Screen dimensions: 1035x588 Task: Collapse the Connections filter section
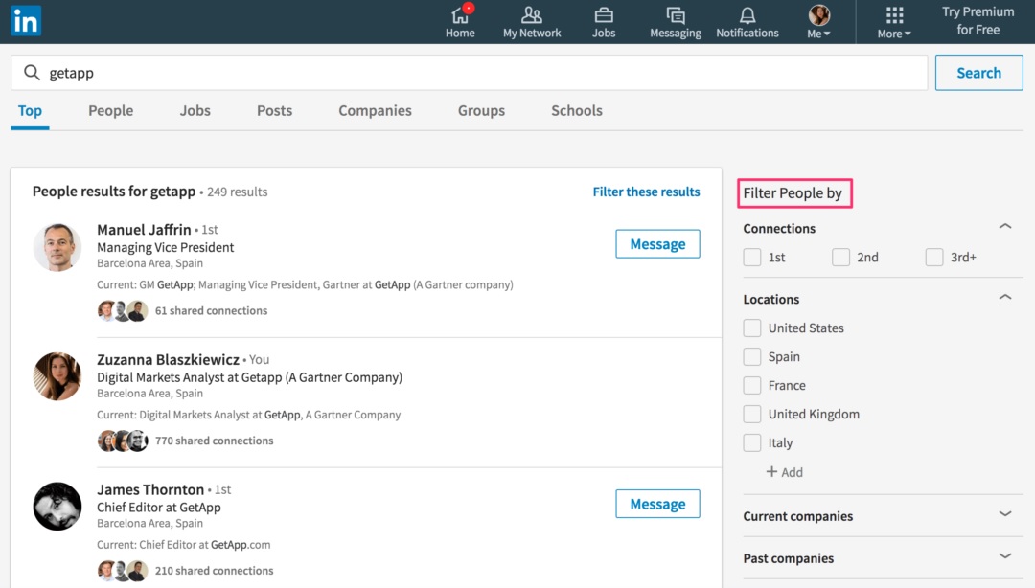pos(1005,226)
